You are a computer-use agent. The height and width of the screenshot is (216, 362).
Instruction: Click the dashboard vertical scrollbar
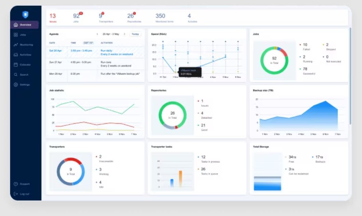point(350,76)
